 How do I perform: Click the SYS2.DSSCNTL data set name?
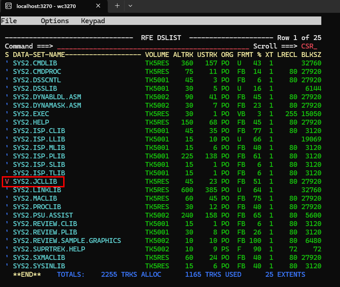[x=37, y=80]
